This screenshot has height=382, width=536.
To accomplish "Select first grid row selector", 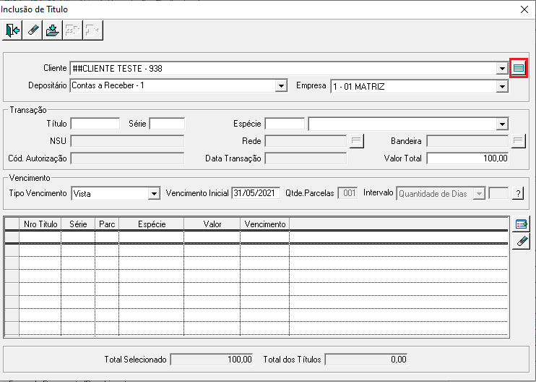I will pos(12,237).
